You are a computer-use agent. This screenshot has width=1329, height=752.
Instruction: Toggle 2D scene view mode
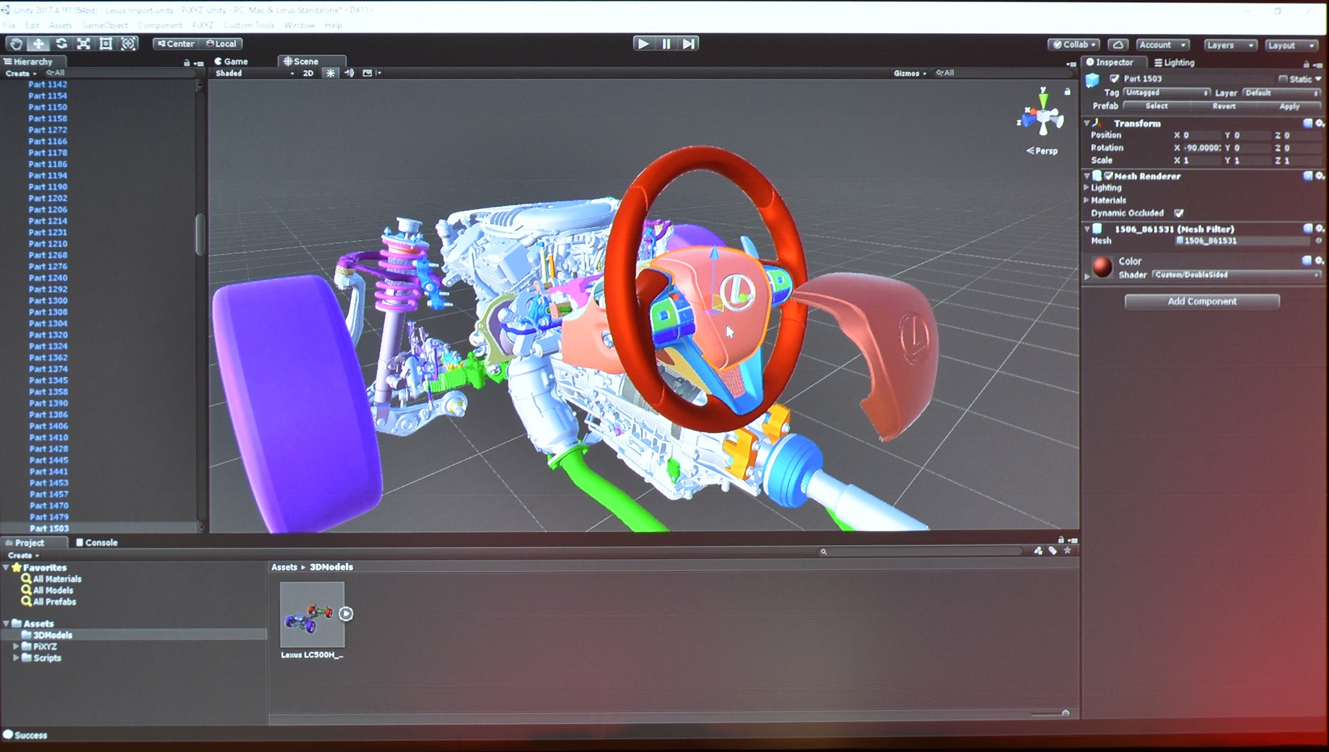[308, 73]
